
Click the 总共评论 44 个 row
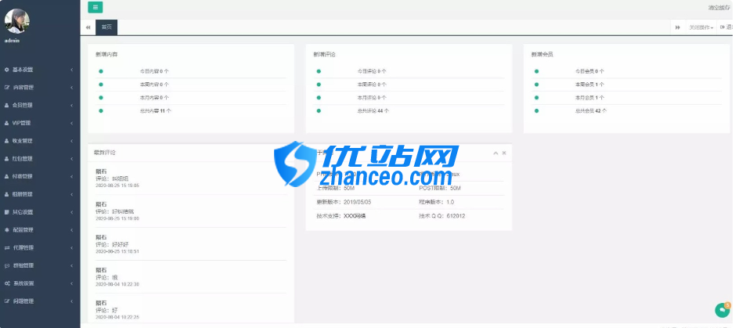409,111
